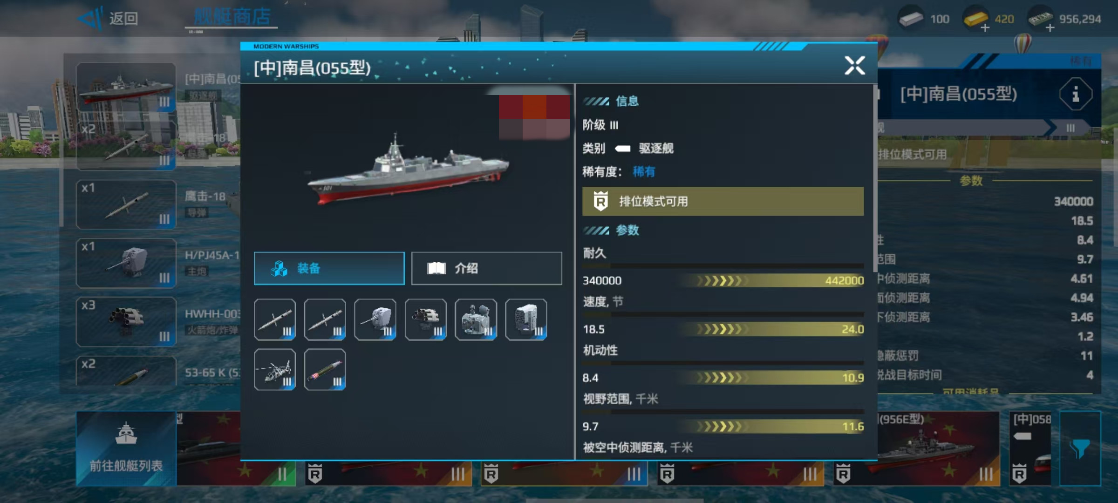Close the 南昌(055型) detail dialog
1118x503 pixels.
(855, 66)
